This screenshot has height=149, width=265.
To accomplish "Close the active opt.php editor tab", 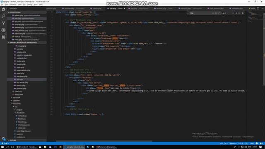I will tap(125, 8).
